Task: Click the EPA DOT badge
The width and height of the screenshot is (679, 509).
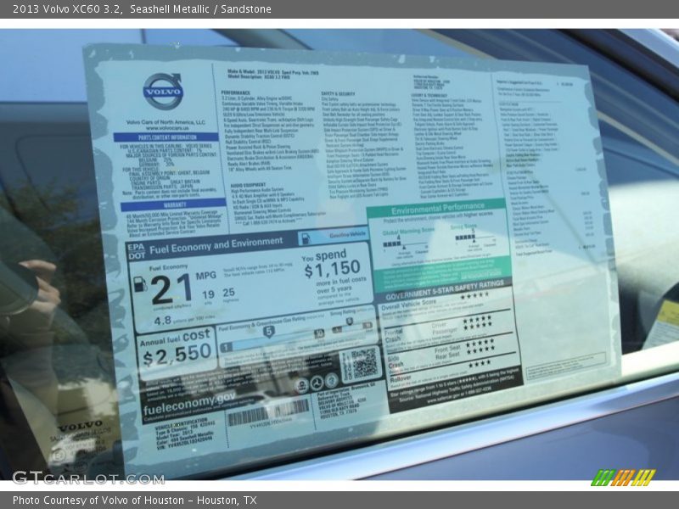Action: pyautogui.click(x=136, y=252)
